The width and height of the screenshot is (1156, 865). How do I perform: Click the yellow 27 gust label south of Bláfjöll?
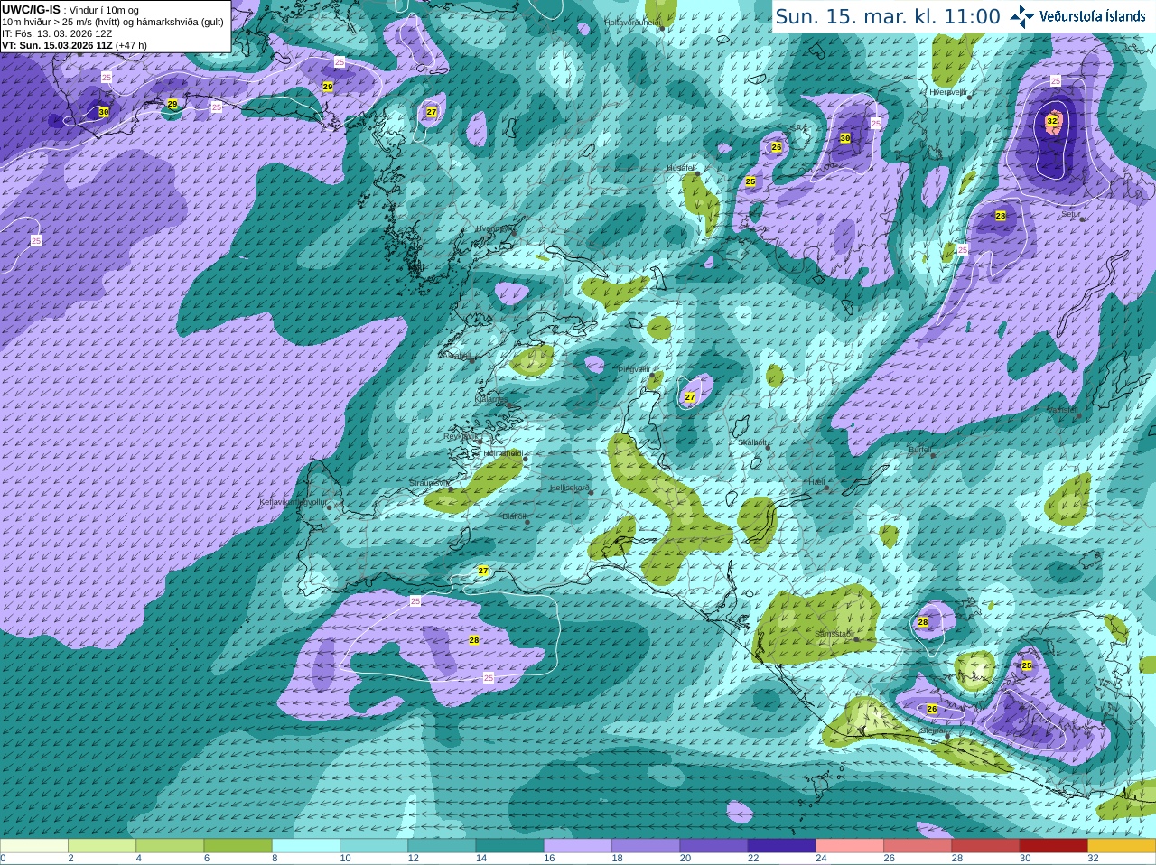point(483,571)
